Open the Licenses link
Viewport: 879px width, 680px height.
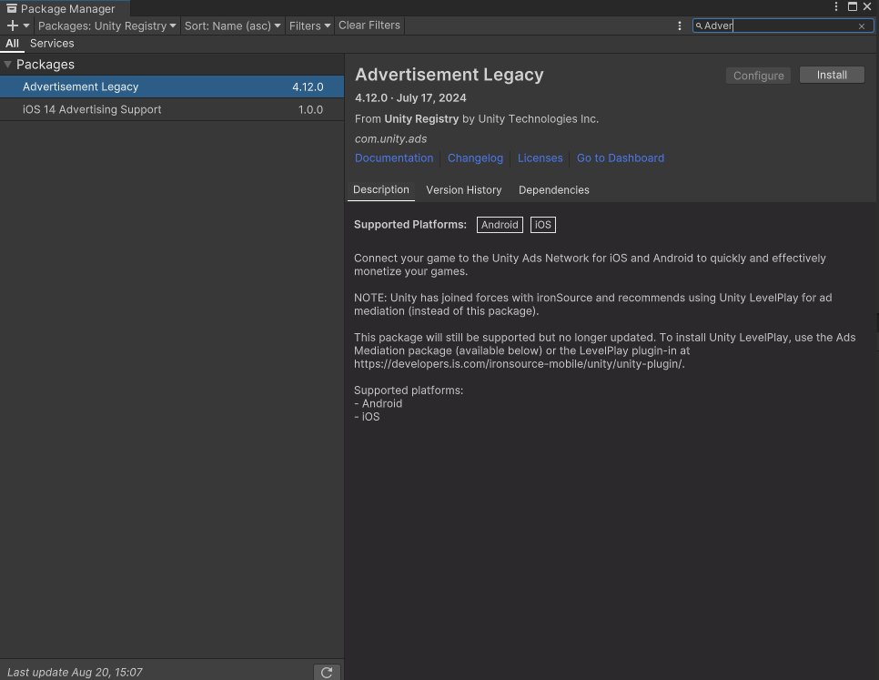pos(540,158)
